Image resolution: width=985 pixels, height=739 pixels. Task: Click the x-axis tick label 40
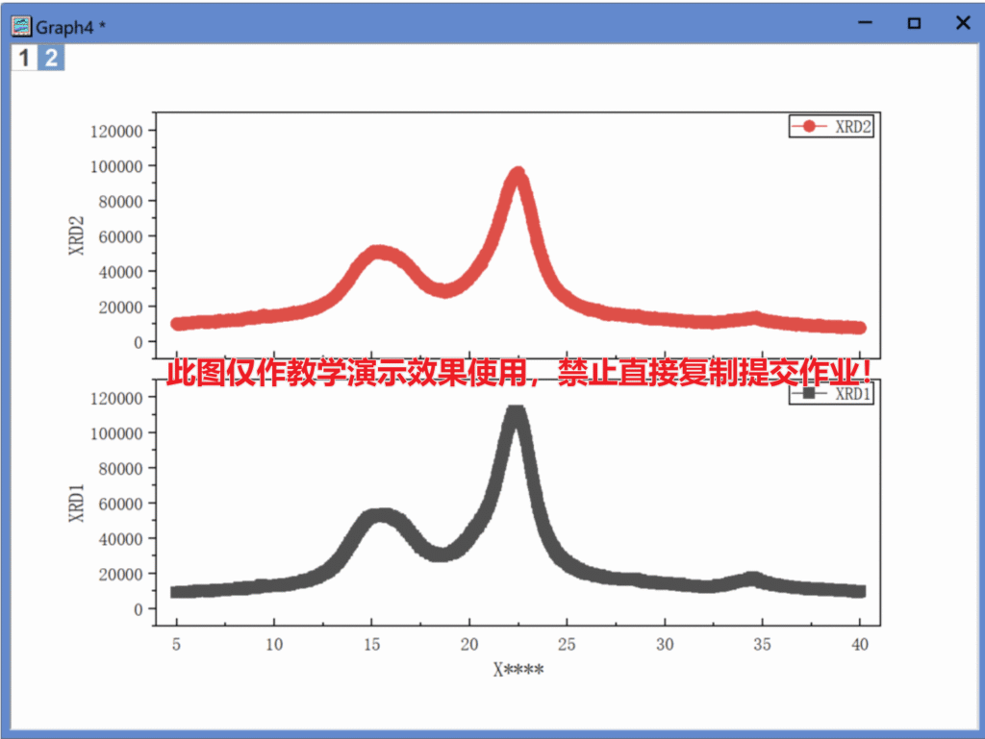859,645
